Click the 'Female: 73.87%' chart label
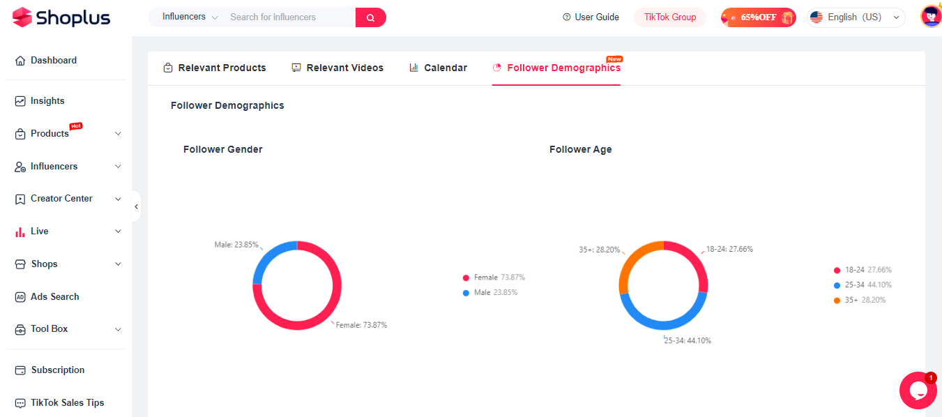Image resolution: width=942 pixels, height=417 pixels. point(361,325)
